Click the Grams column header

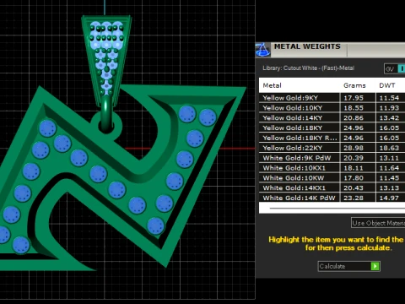pyautogui.click(x=354, y=85)
